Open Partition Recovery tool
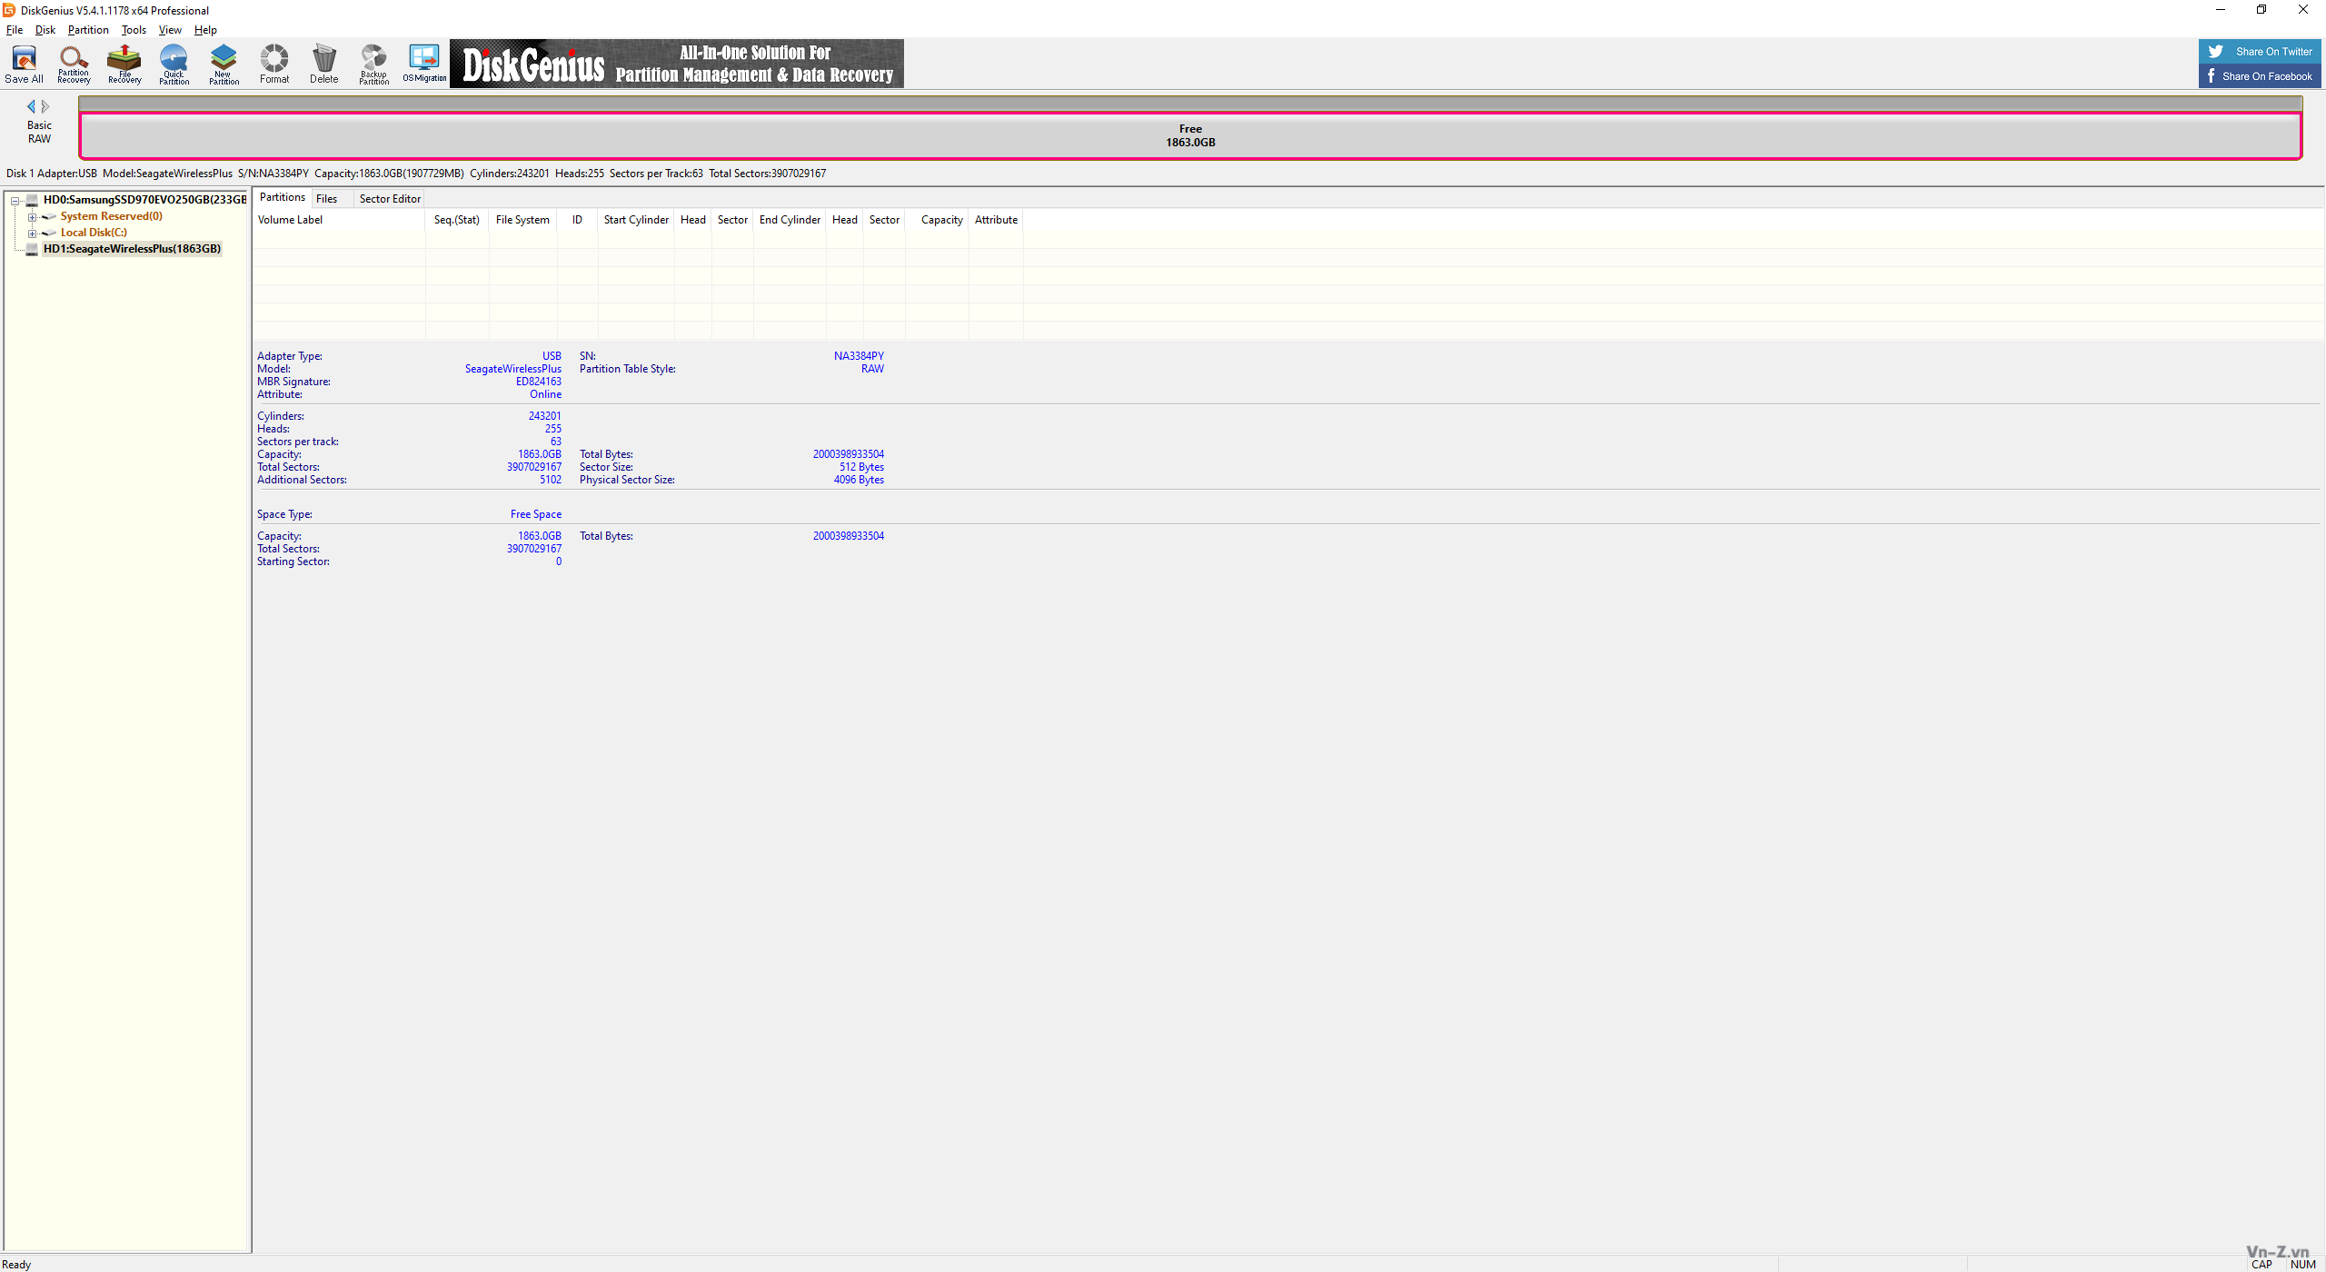 point(74,64)
